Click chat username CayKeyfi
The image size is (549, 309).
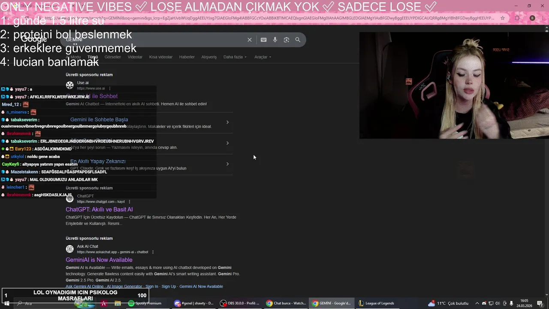[10, 164]
